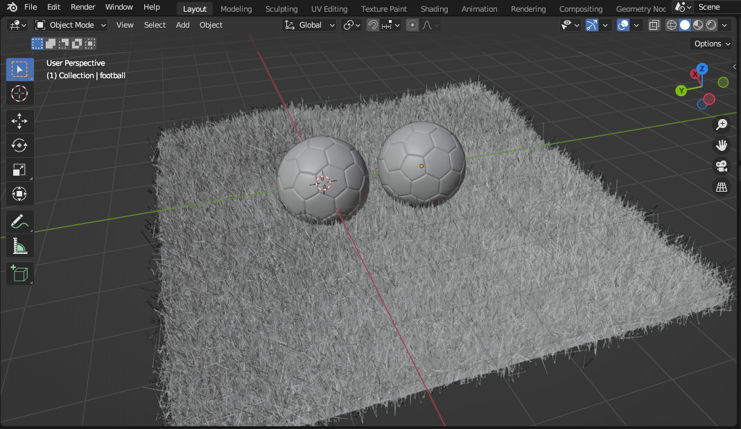Switch to Rendered viewport shading
Image resolution: width=741 pixels, height=429 pixels.
point(711,25)
